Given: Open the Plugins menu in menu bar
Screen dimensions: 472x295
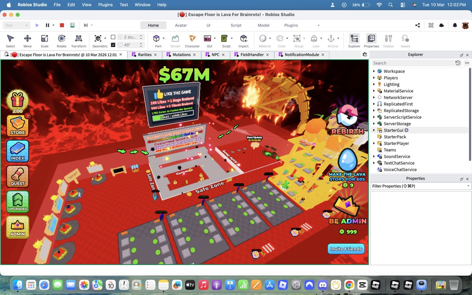Looking at the screenshot, I should pyautogui.click(x=105, y=5).
